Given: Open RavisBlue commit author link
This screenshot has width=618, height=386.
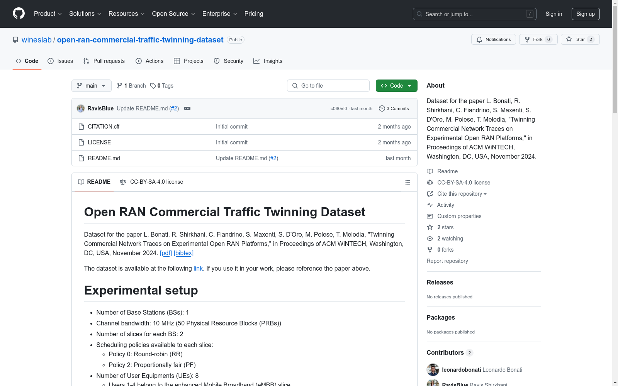Looking at the screenshot, I should coord(100,108).
